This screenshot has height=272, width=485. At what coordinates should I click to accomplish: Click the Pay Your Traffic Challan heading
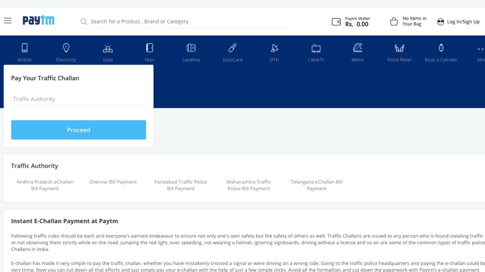(x=45, y=78)
